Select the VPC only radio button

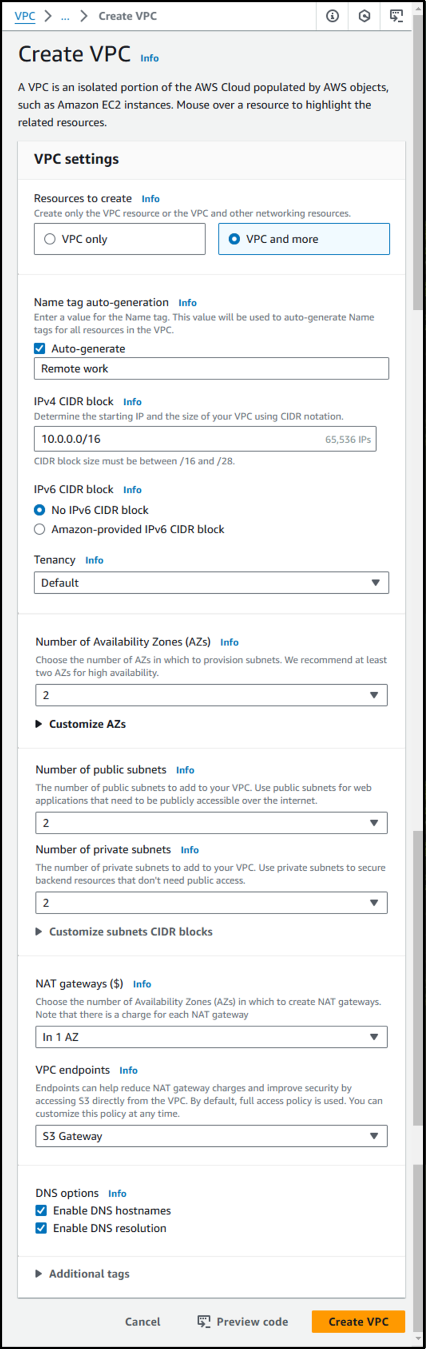pyautogui.click(x=50, y=239)
